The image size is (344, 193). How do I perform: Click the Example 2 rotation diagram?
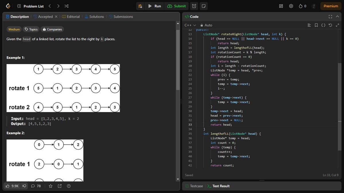pos(45,160)
